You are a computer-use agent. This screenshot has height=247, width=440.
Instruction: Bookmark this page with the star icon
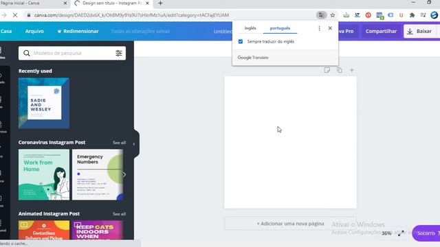pyautogui.click(x=333, y=15)
